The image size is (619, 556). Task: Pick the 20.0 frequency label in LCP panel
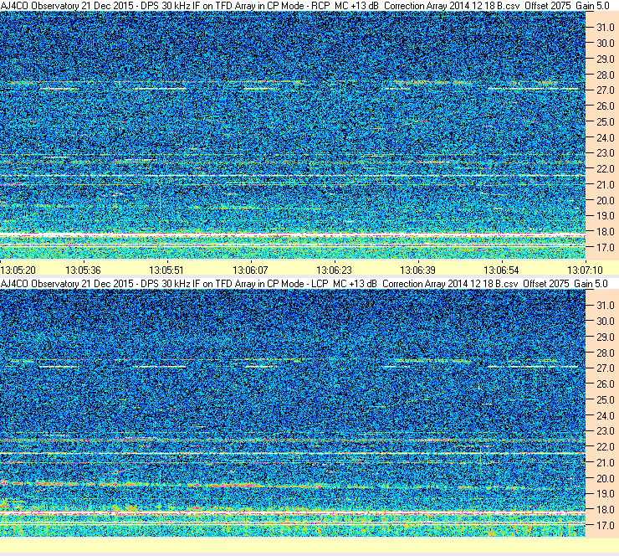(605, 479)
